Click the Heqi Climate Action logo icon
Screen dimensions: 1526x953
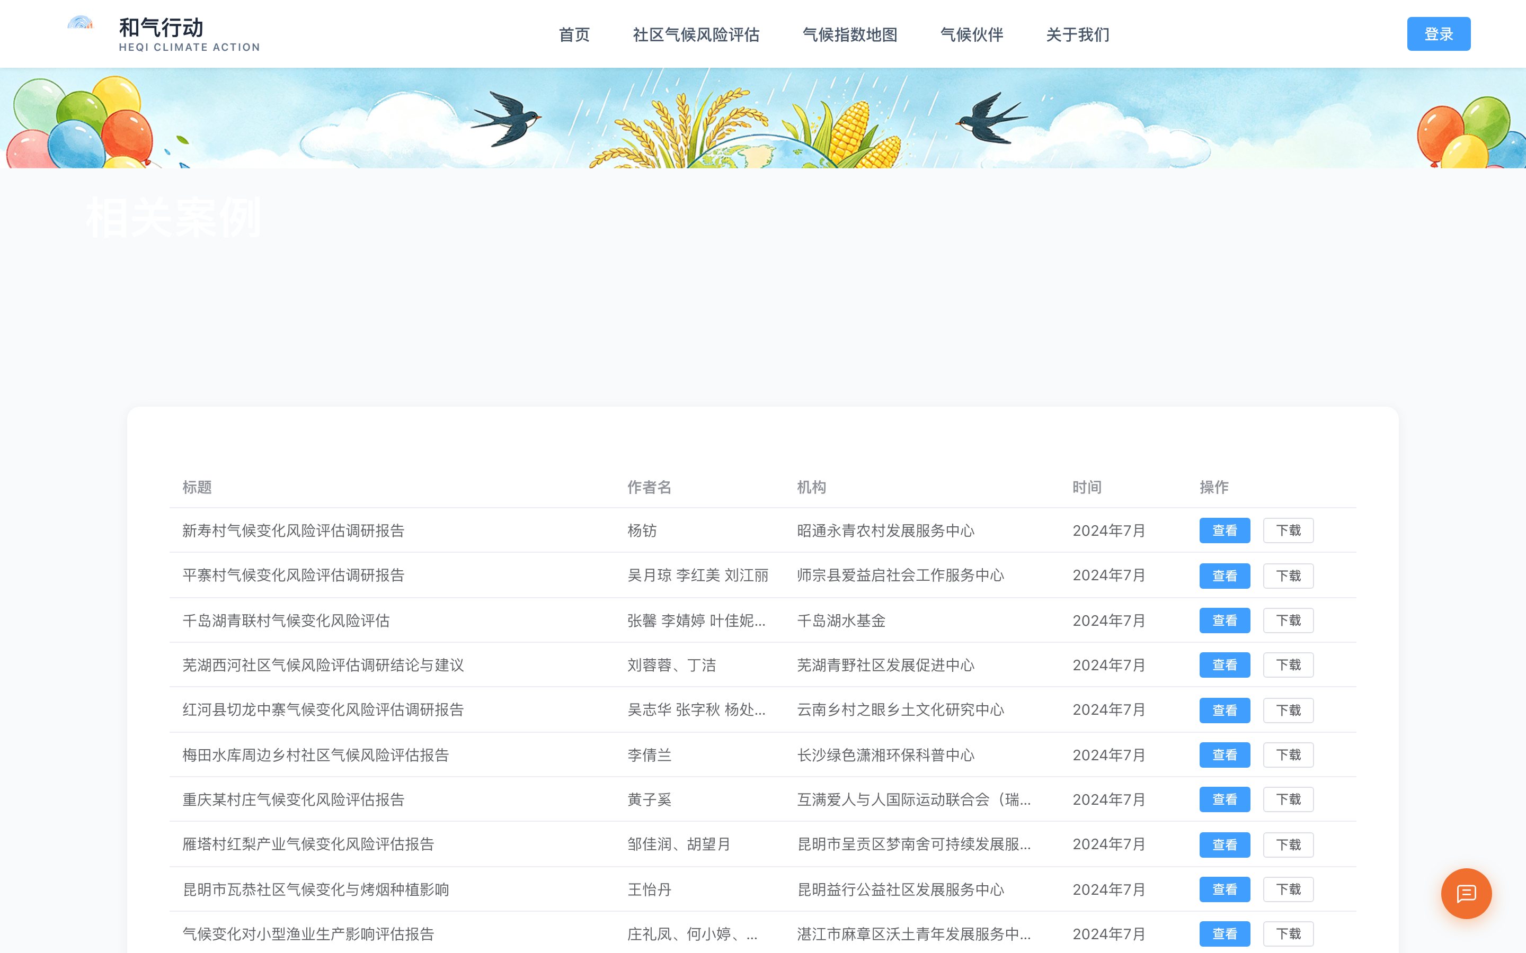pyautogui.click(x=80, y=23)
